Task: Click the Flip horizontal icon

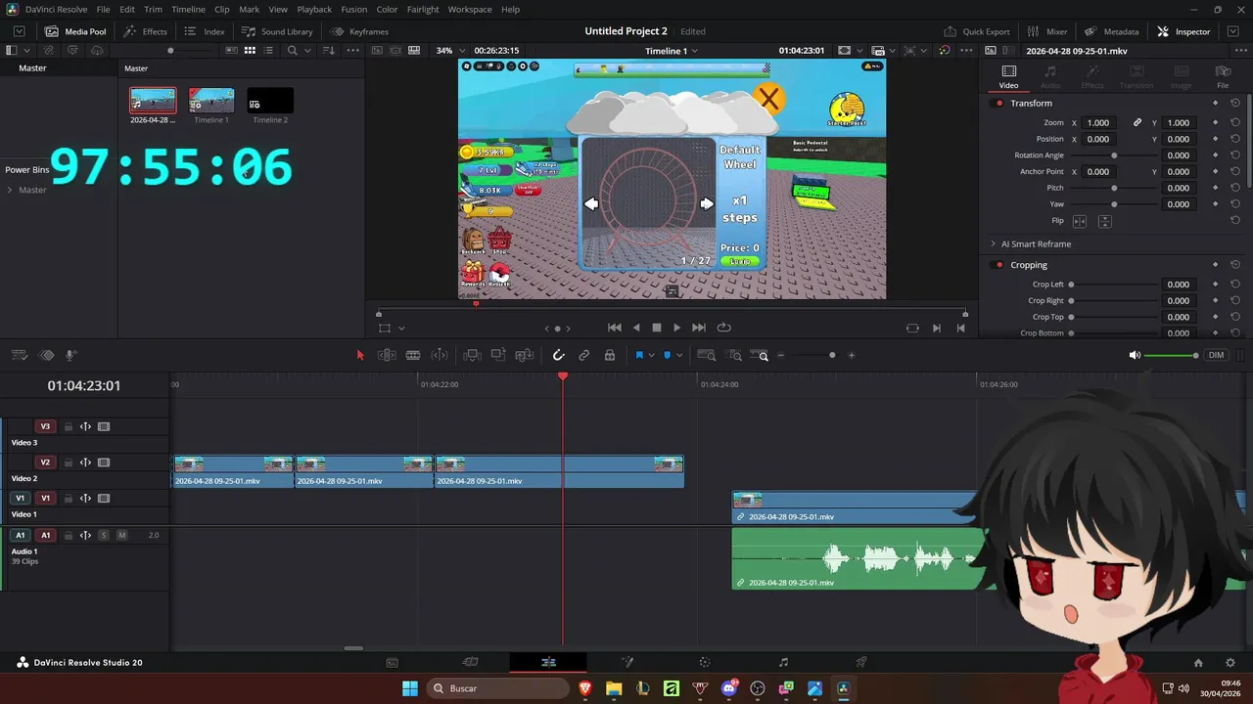Action: click(1080, 221)
